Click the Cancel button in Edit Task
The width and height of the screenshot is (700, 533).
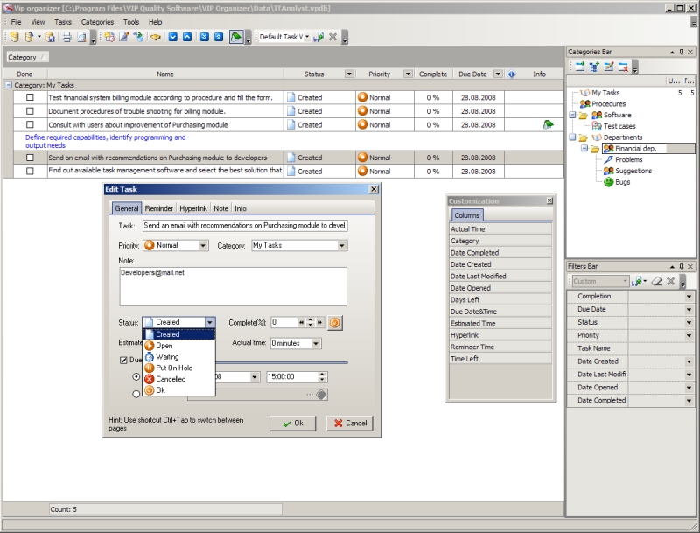349,423
